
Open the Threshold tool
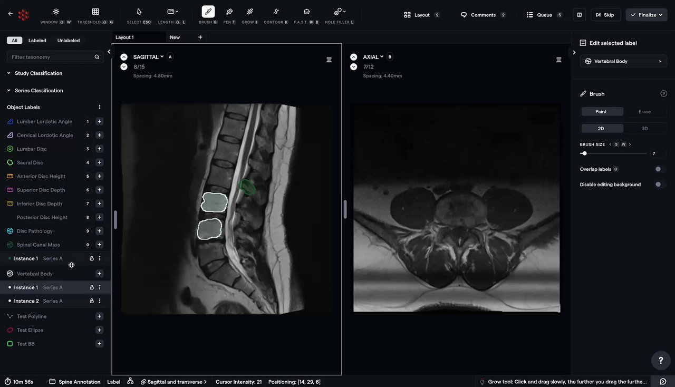[95, 15]
